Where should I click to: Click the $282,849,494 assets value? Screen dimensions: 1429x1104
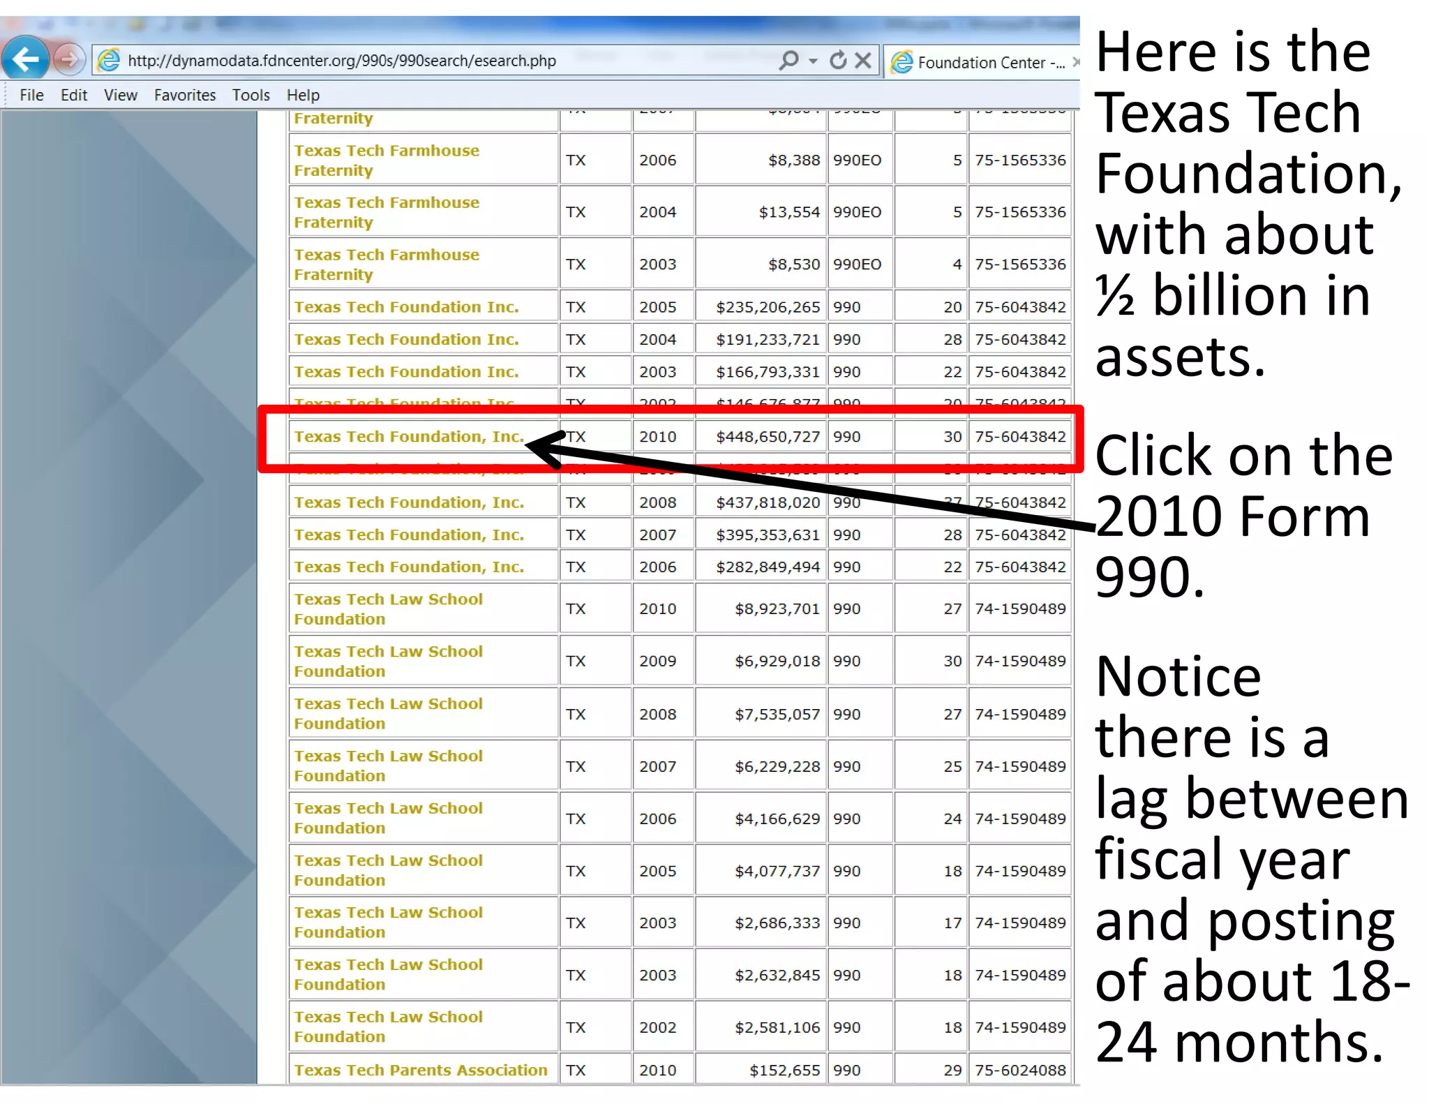(x=768, y=567)
